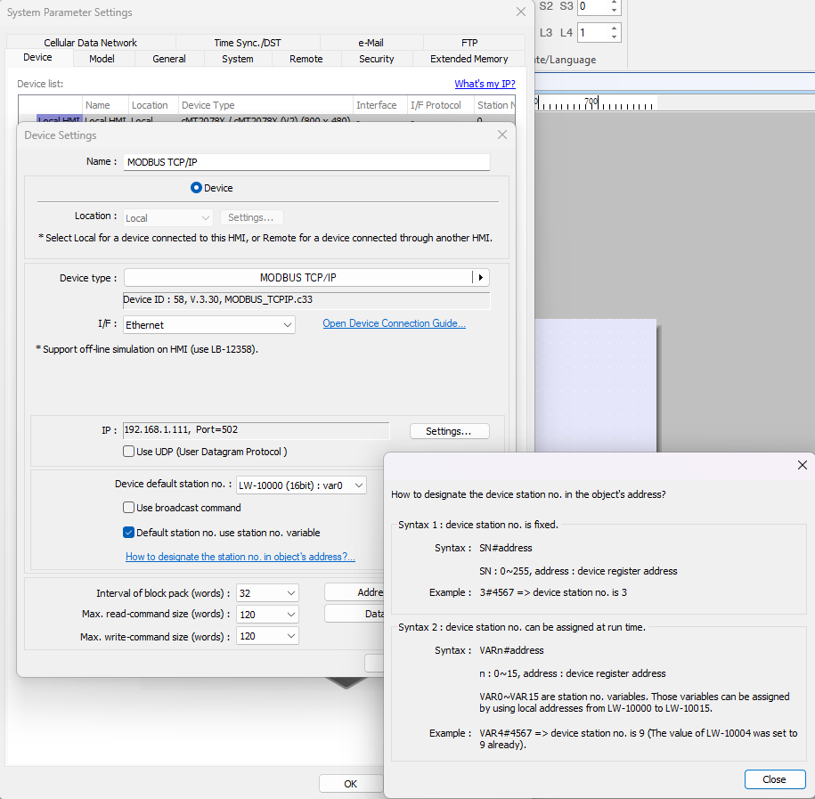Switch to the Security tab
The width and height of the screenshot is (815, 799).
[x=376, y=59]
